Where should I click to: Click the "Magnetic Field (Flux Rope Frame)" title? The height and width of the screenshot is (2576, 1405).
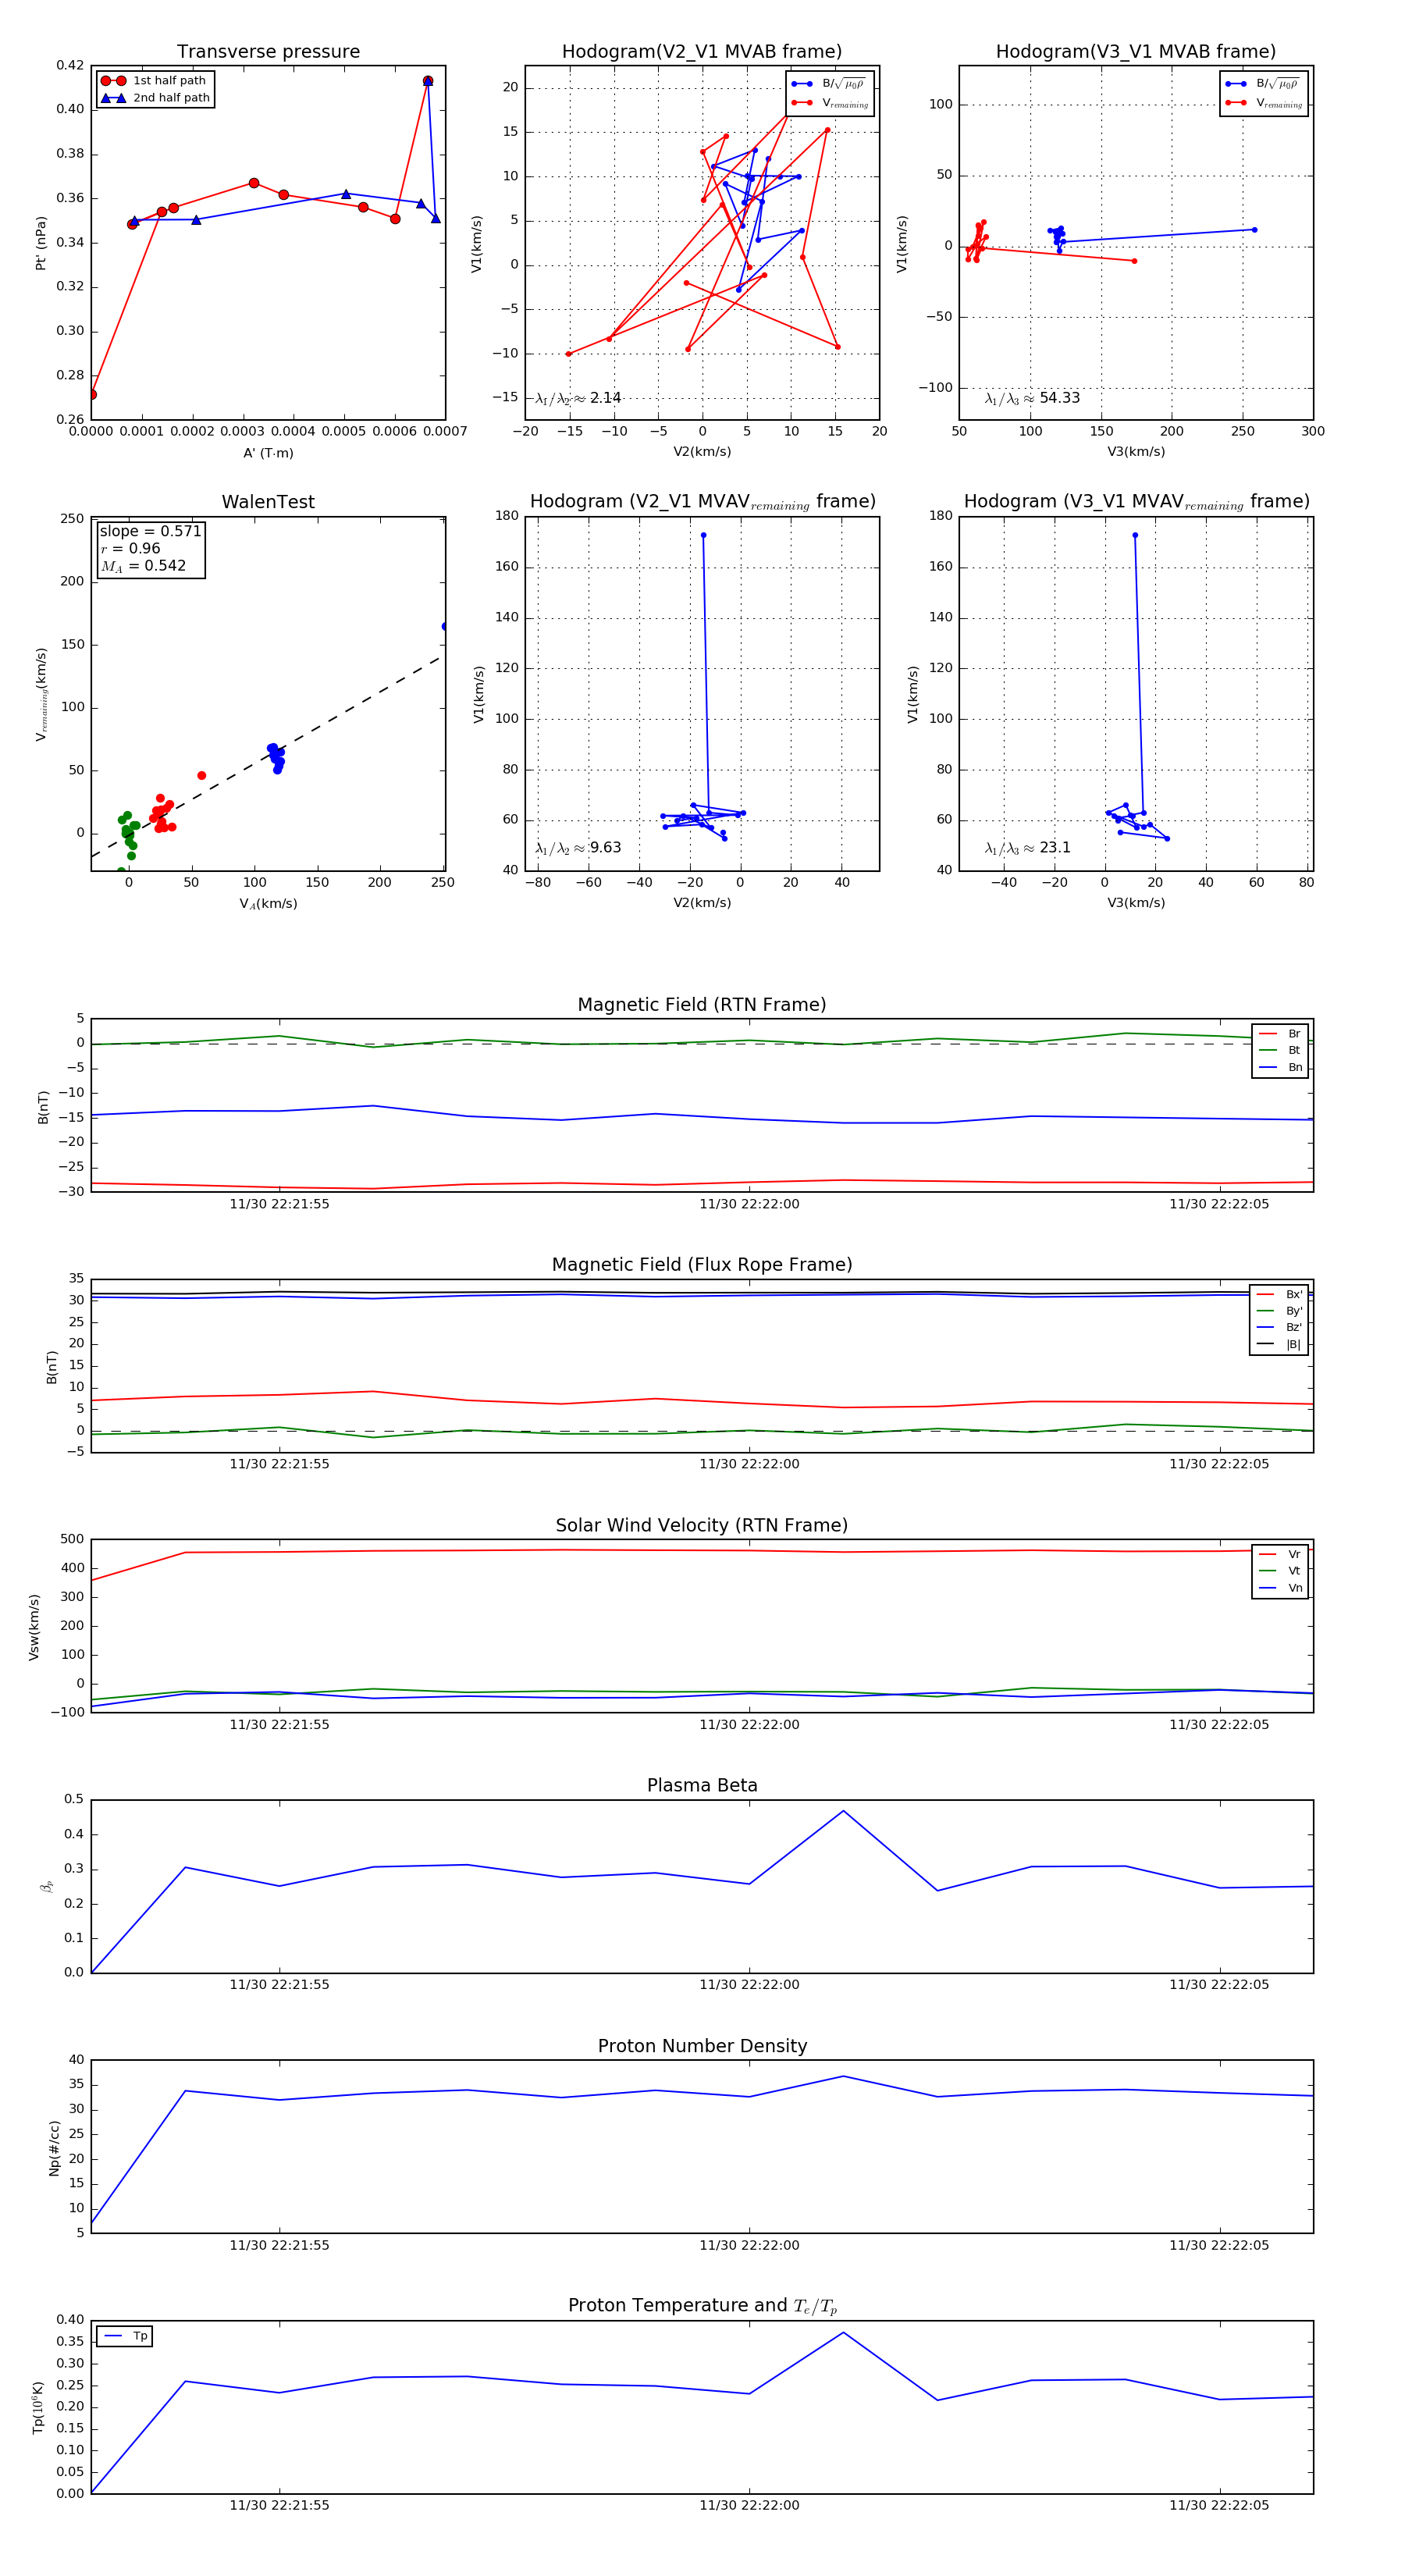point(702,1265)
